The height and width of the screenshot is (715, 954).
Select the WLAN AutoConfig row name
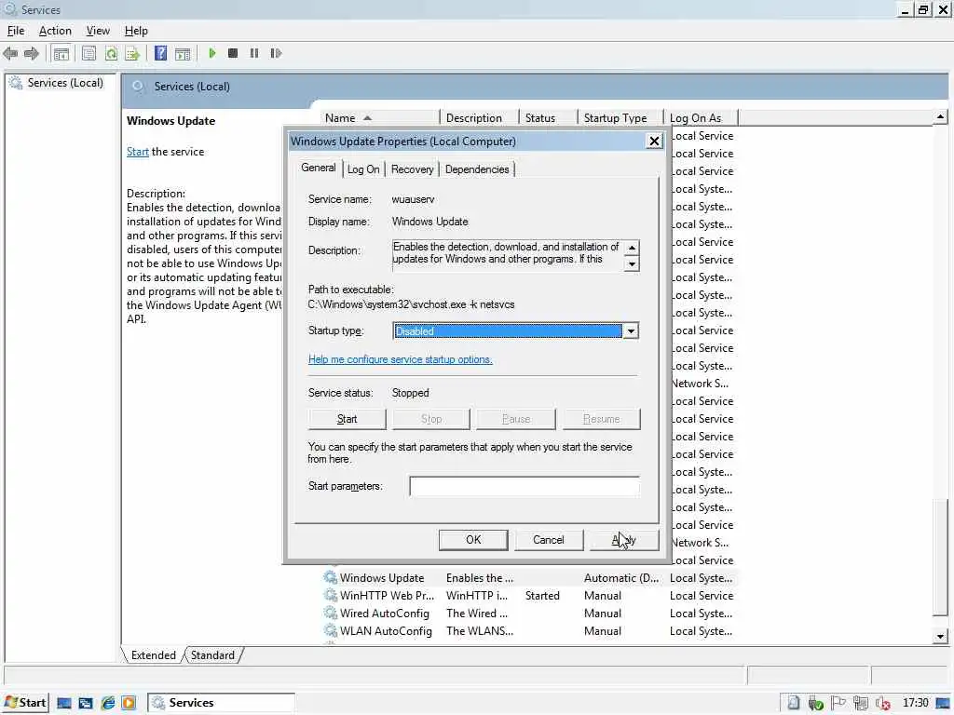(386, 631)
